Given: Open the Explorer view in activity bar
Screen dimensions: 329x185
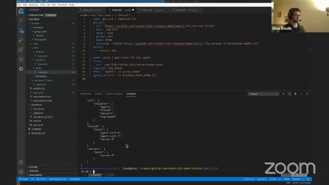Looking at the screenshot, I should [x=21, y=11].
